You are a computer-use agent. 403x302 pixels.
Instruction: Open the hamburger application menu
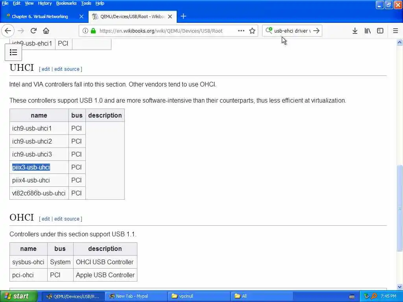(396, 31)
